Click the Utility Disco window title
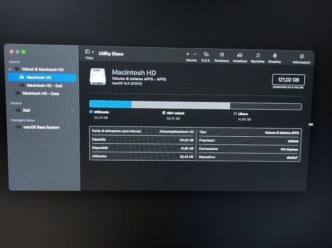Image resolution: width=332 pixels, height=248 pixels. pos(111,54)
